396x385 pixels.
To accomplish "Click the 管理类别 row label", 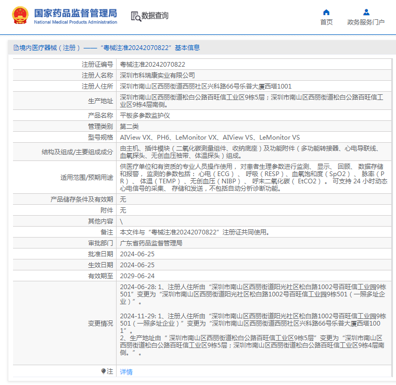I will pyautogui.click(x=100, y=127).
